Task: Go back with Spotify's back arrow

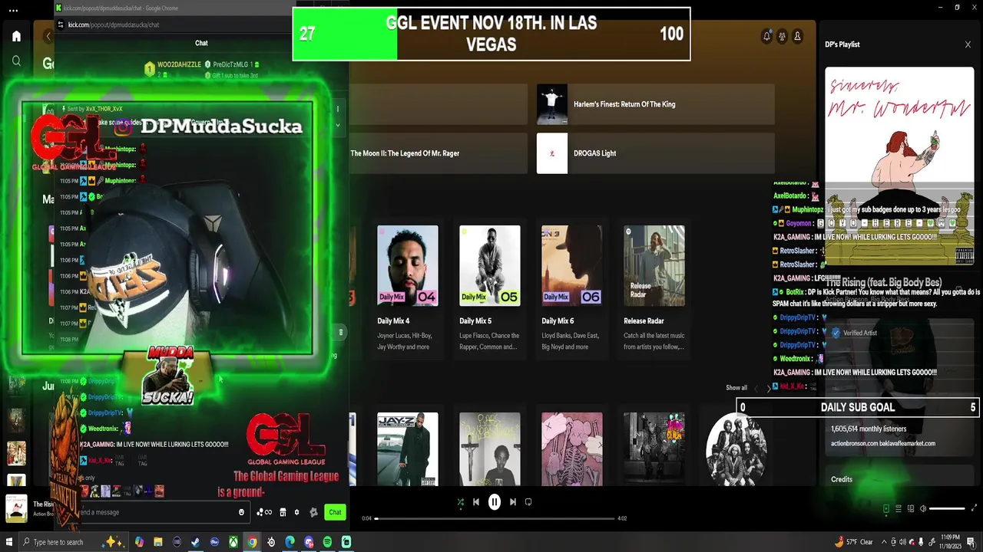Action: pos(48,36)
